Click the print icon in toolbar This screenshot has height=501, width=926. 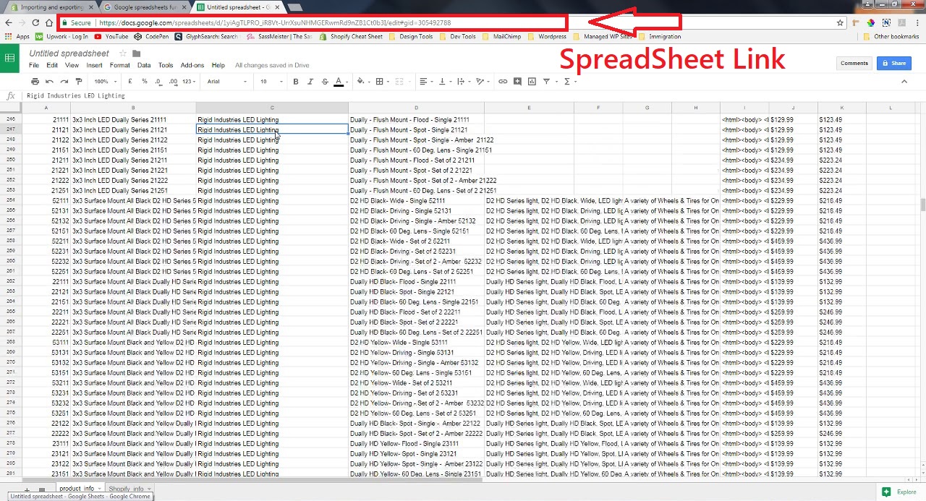pos(34,82)
